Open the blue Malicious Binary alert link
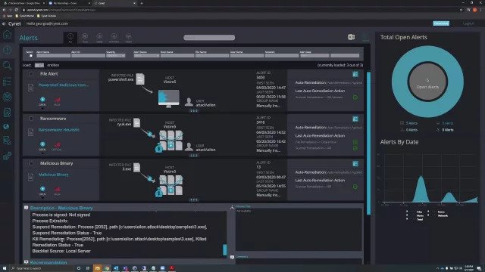Image resolution: width=485 pixels, height=272 pixels. [54, 175]
